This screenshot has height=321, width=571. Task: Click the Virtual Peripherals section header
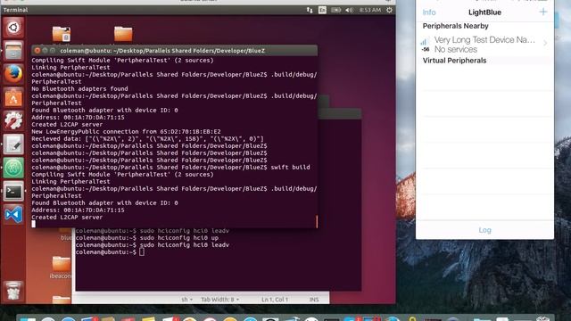click(454, 61)
